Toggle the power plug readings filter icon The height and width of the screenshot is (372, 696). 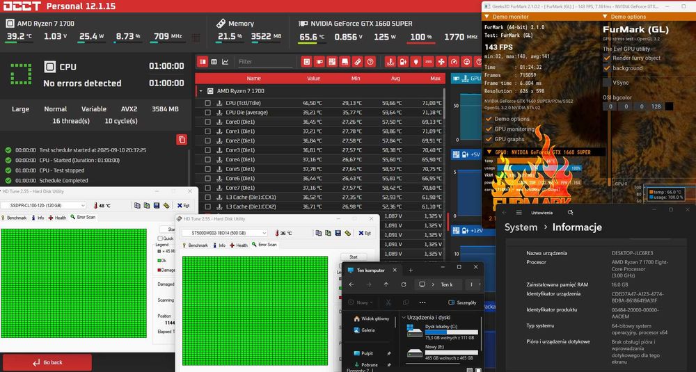coord(416,62)
